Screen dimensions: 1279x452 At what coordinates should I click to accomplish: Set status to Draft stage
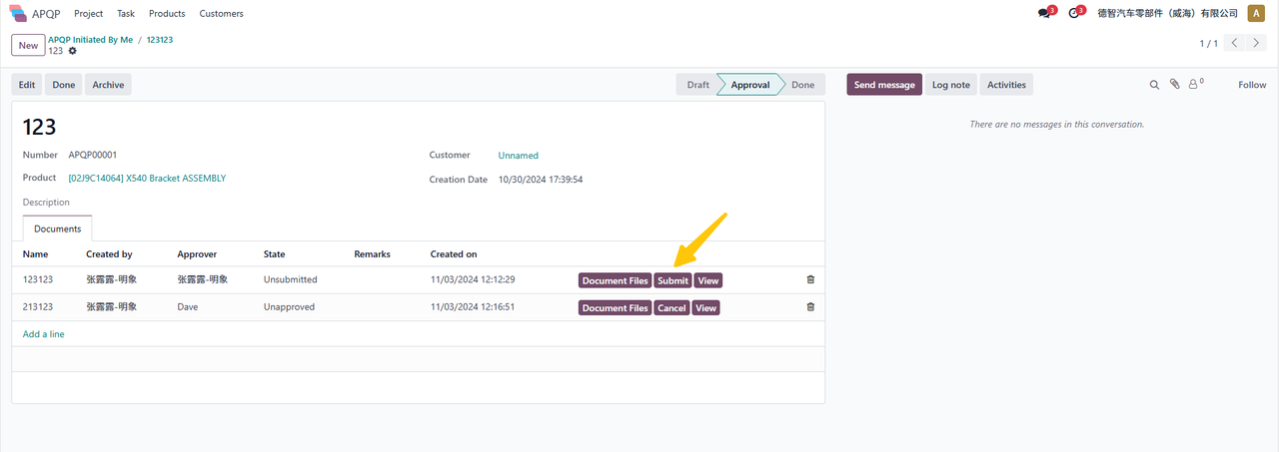pyautogui.click(x=697, y=85)
